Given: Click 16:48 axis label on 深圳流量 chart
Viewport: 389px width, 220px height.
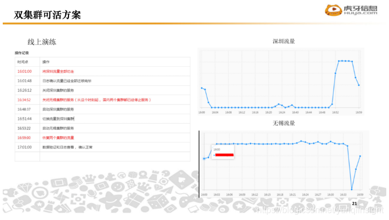Looking at the screenshot, I should pos(322,112).
